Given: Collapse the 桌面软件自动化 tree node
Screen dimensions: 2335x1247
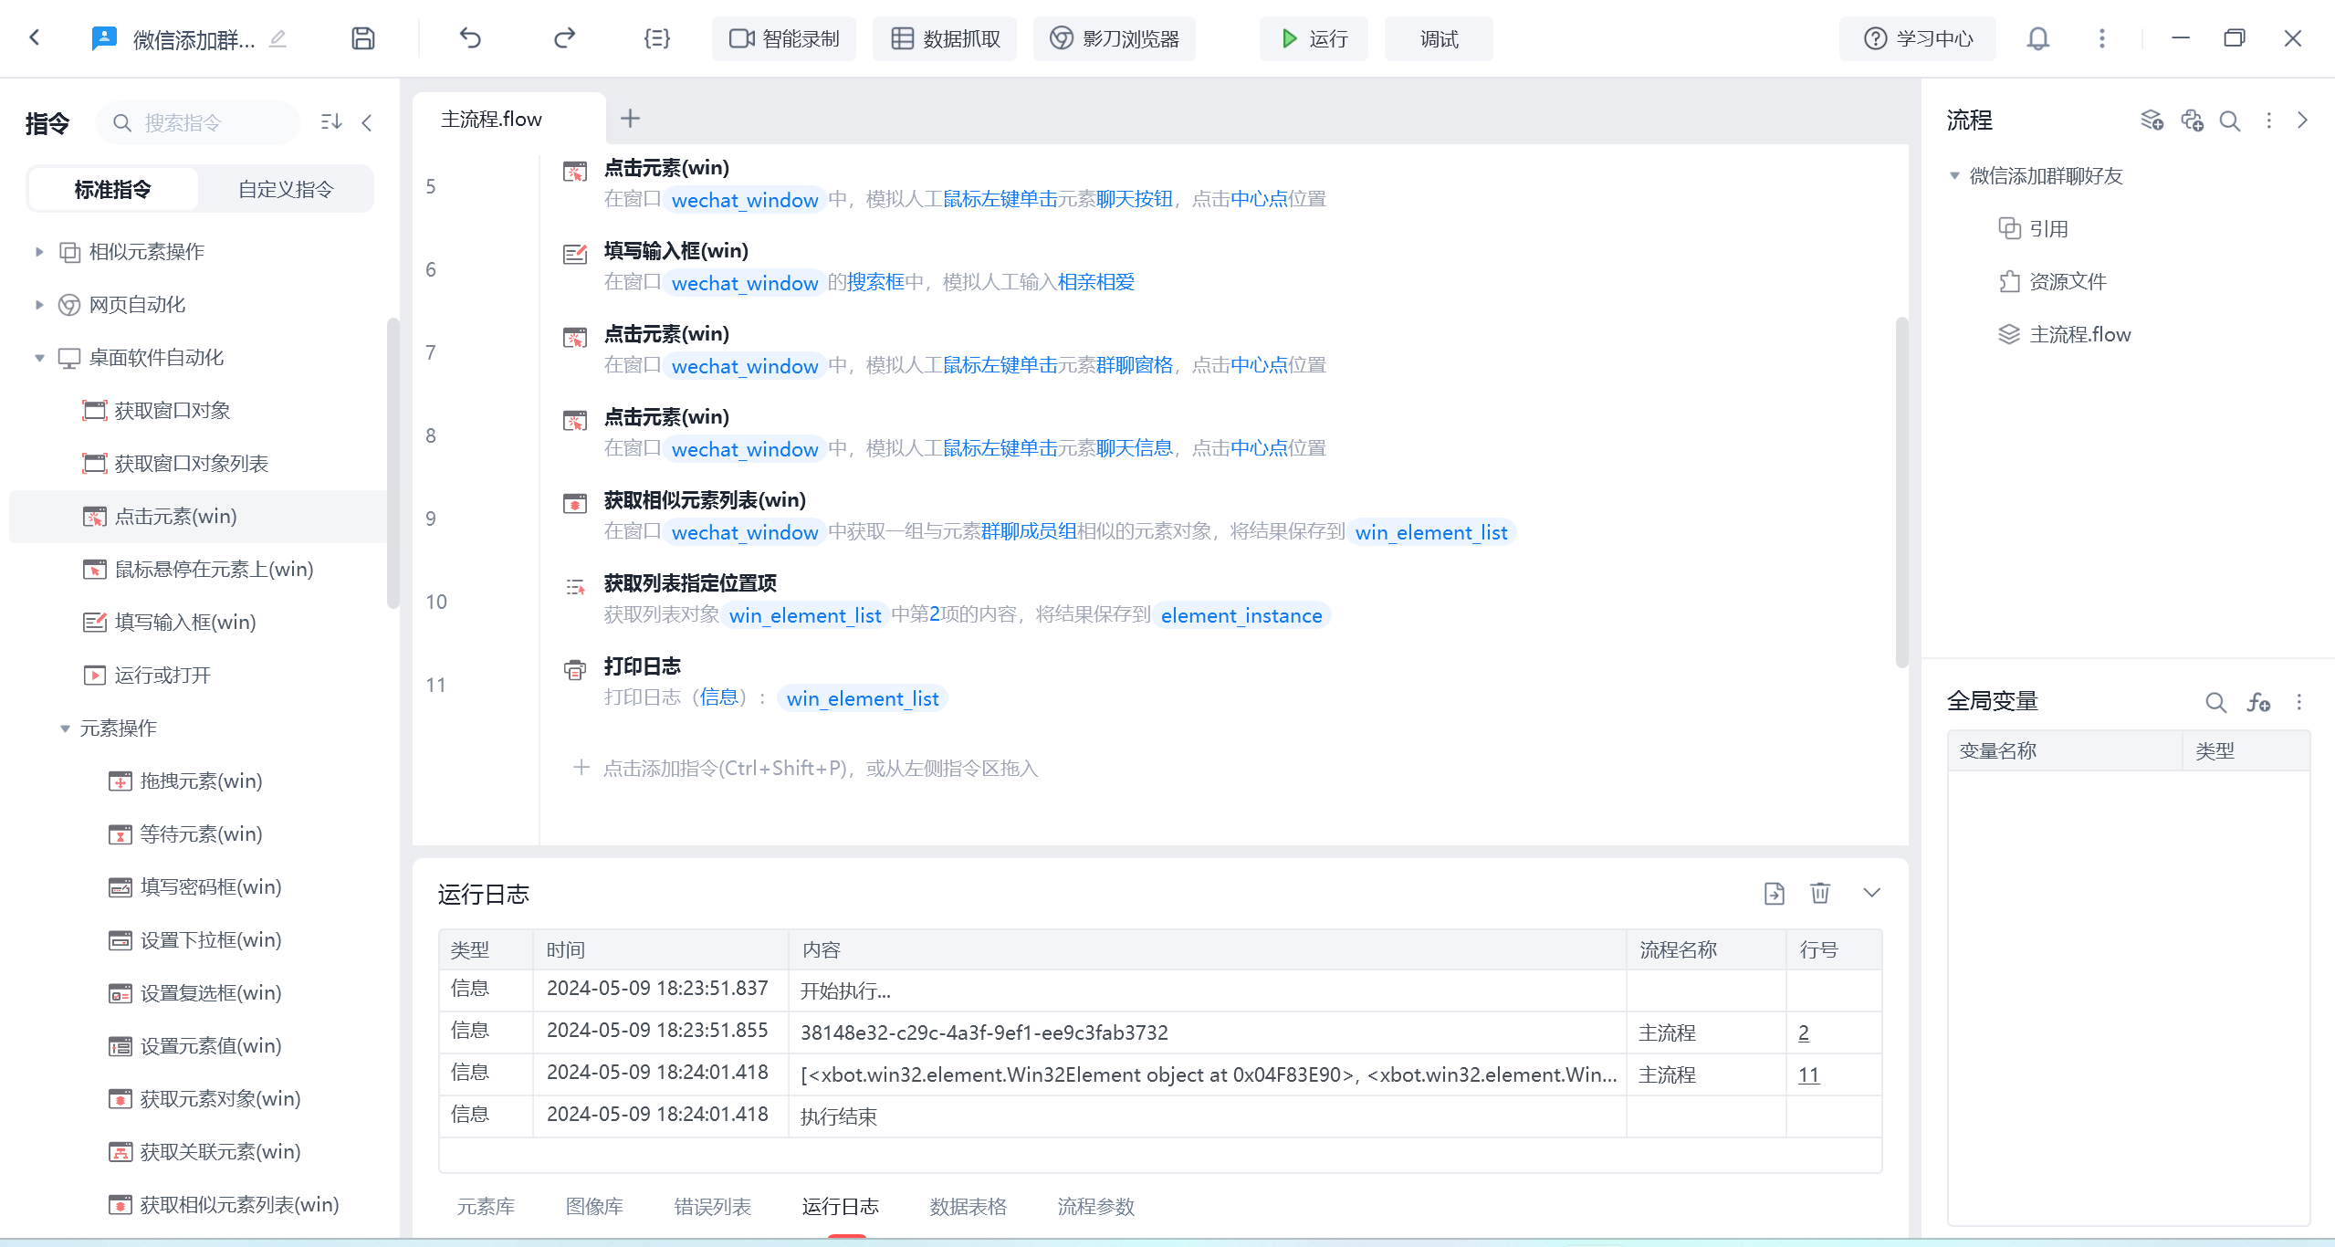Looking at the screenshot, I should point(39,358).
